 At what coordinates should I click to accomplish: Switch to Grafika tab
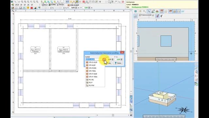click(x=52, y=5)
